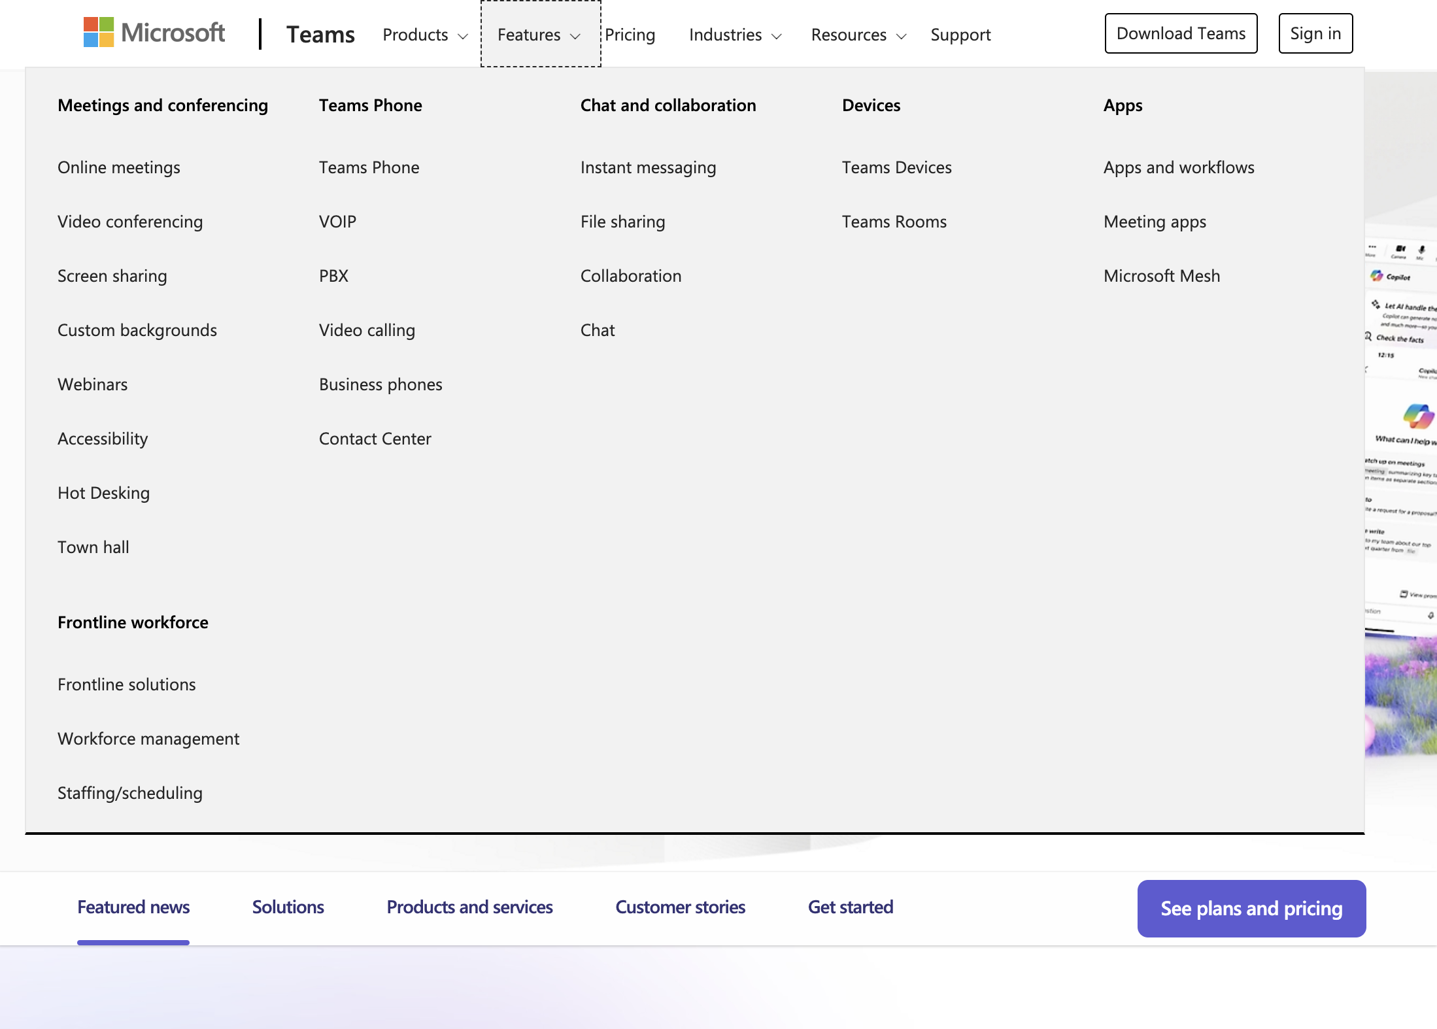Open the Video conferencing feature page

[130, 221]
